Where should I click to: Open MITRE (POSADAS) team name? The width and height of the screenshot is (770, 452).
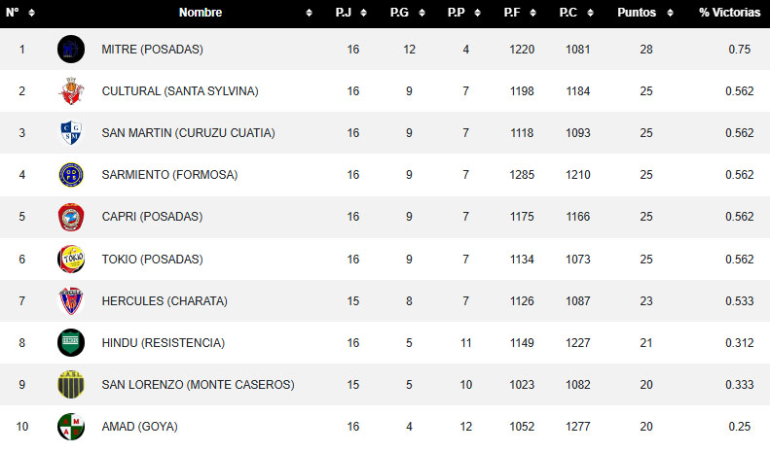coord(153,50)
